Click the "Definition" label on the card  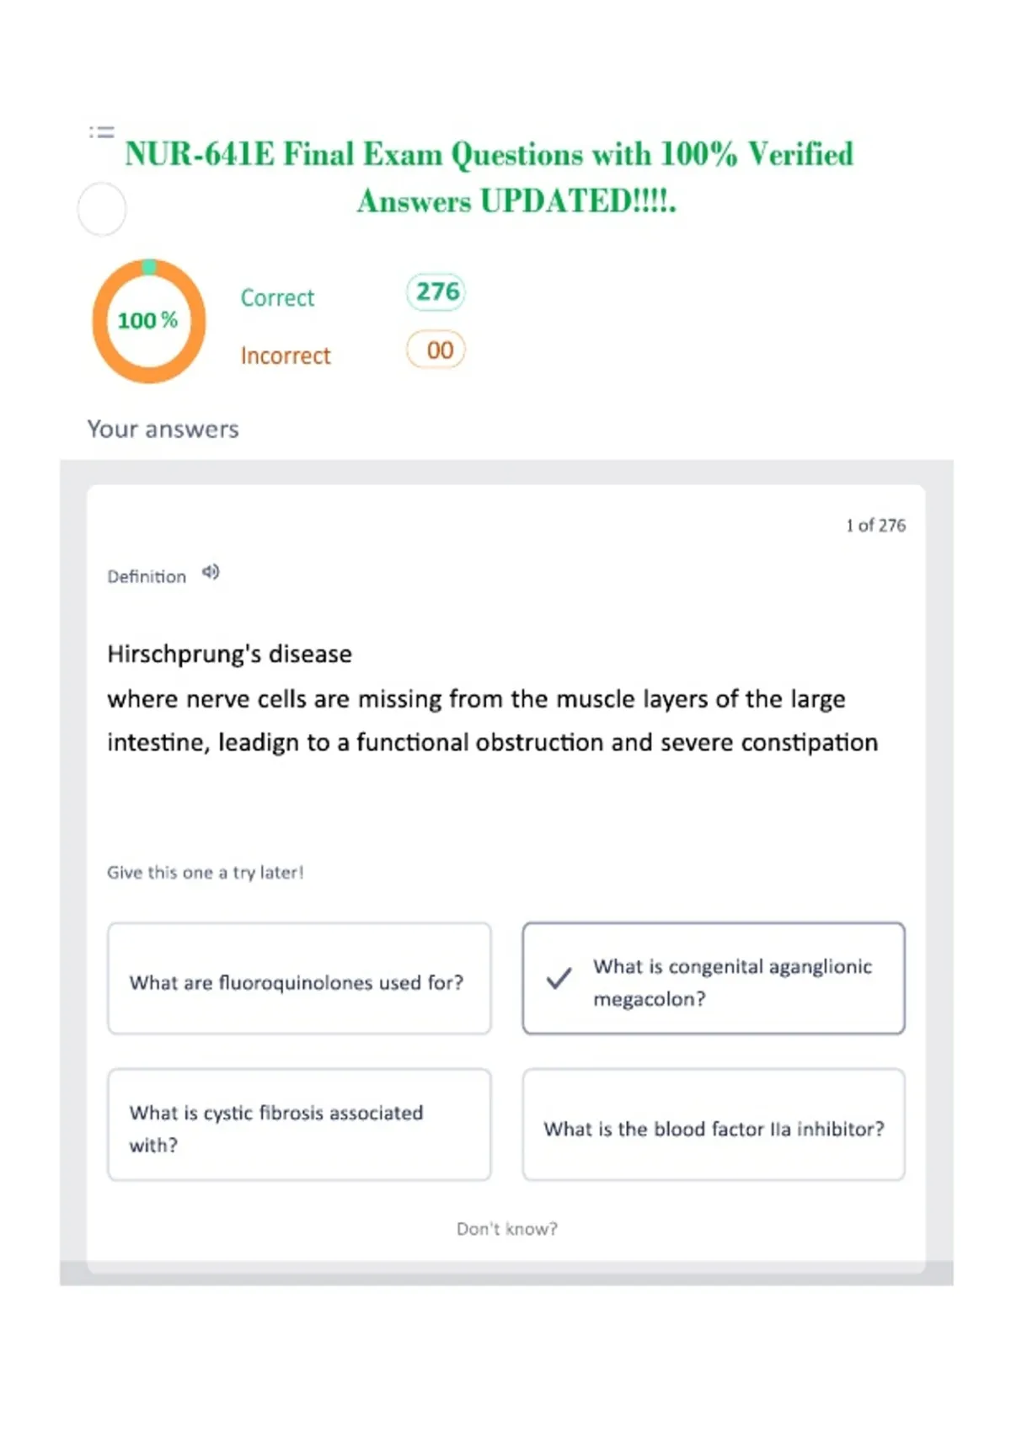pyautogui.click(x=147, y=577)
